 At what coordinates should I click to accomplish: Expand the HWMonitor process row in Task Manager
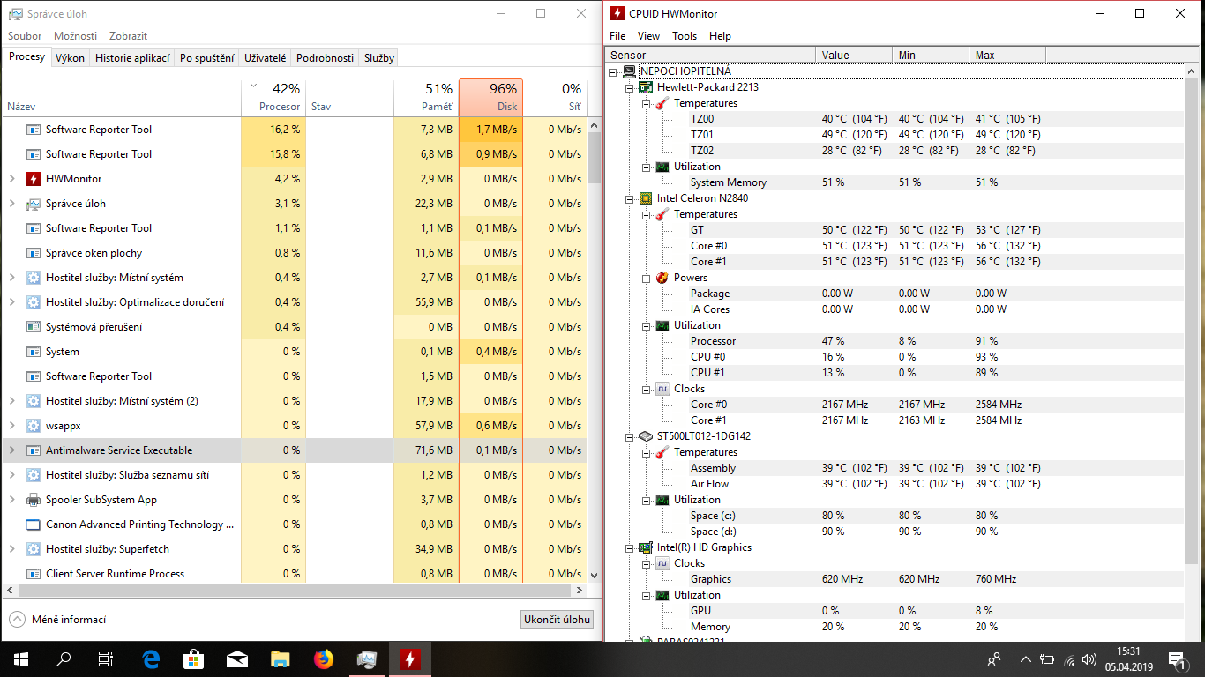click(x=11, y=179)
